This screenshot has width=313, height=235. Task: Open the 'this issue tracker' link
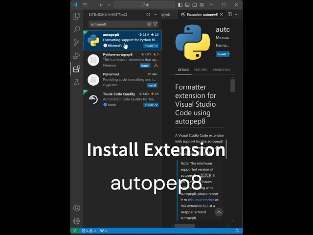(x=201, y=200)
